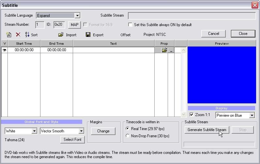The height and width of the screenshot is (164, 260).
Task: Click the Sort subtitles icon
Action: [27, 35]
